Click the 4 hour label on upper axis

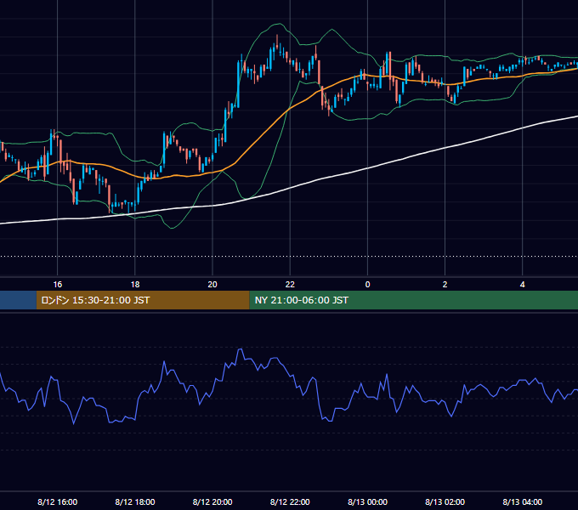pyautogui.click(x=523, y=285)
